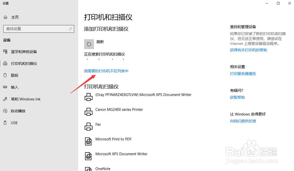
Task: Click the 蓝牙和其他设备 sidebar icon
Action: click(x=5, y=52)
